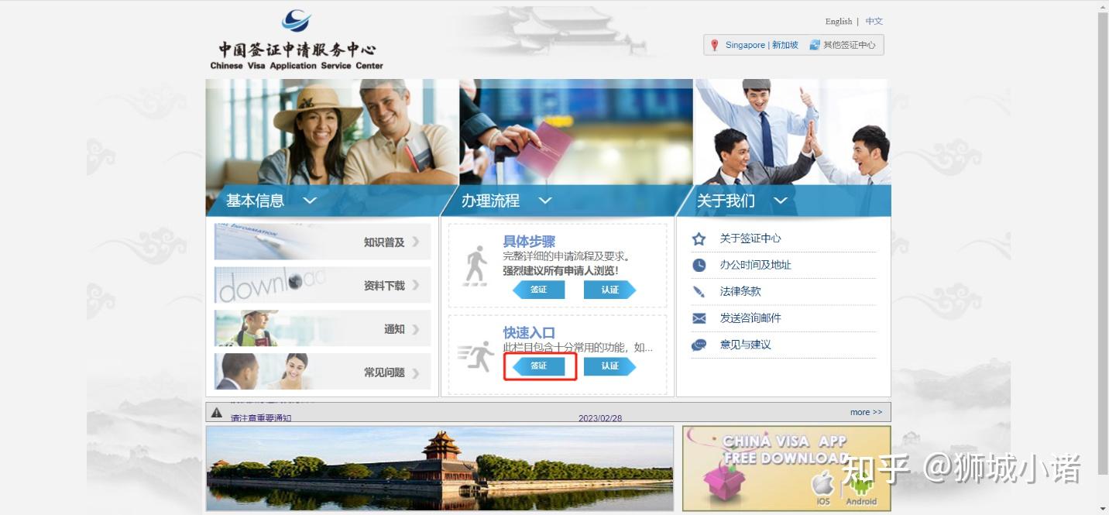1109x515 pixels.
Task: Open 意见与建议 link
Action: [x=746, y=345]
